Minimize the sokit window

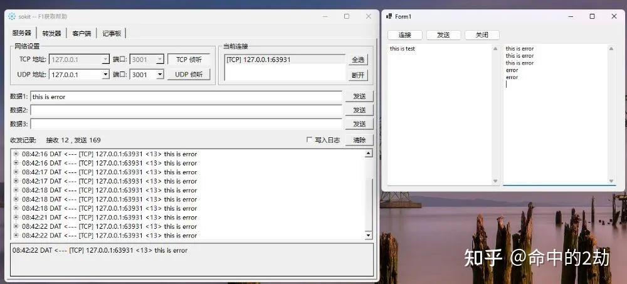click(325, 16)
